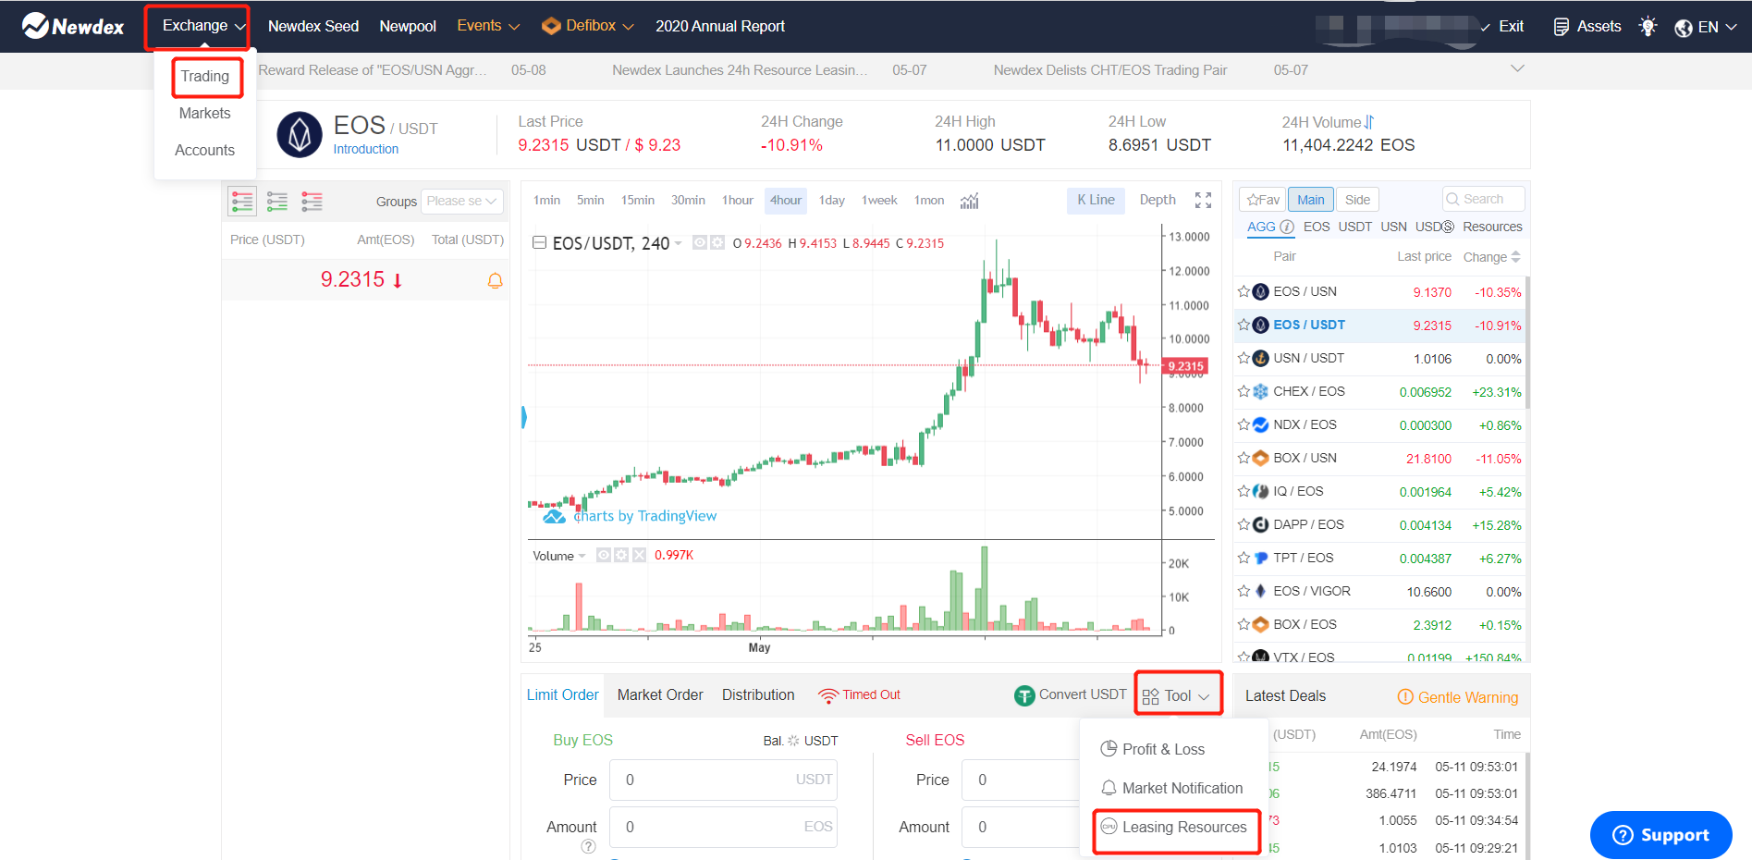Show the order book's second view mode

(277, 201)
